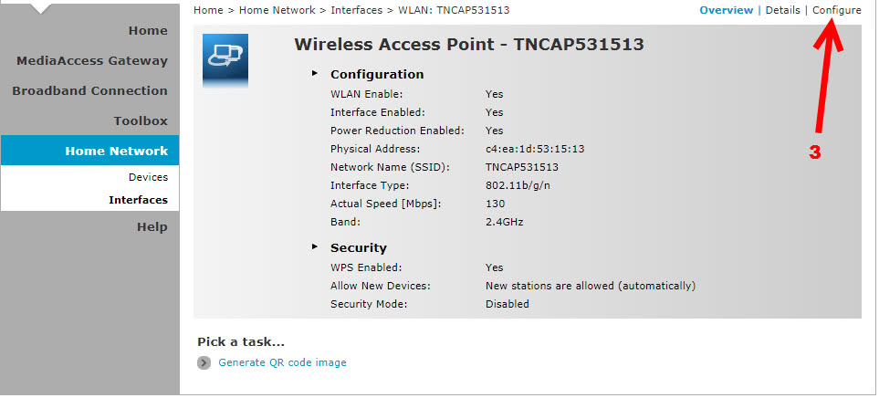Collapse the Configuration section triangle

(315, 73)
